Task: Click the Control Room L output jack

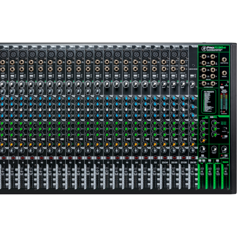Action: pyautogui.click(x=204, y=83)
